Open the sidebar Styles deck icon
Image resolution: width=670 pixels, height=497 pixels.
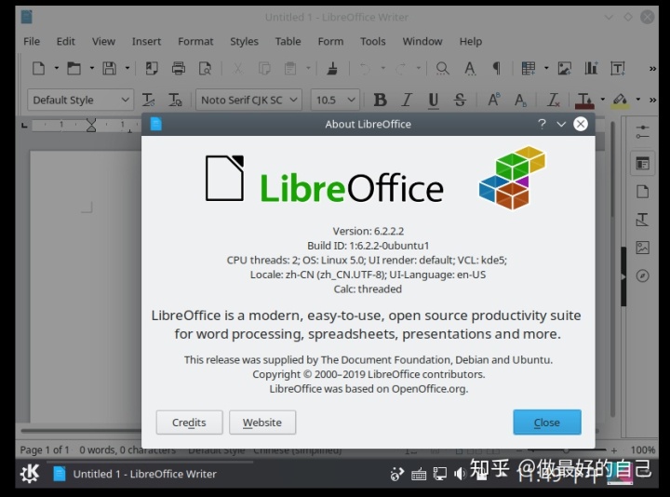coord(642,220)
